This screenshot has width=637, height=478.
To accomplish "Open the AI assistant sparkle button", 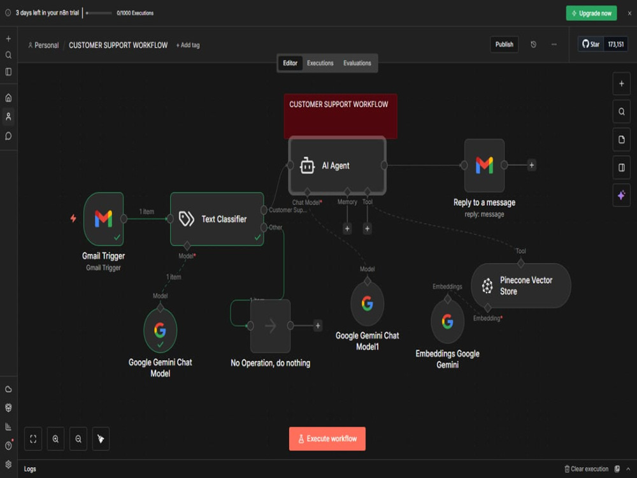I will click(x=621, y=196).
